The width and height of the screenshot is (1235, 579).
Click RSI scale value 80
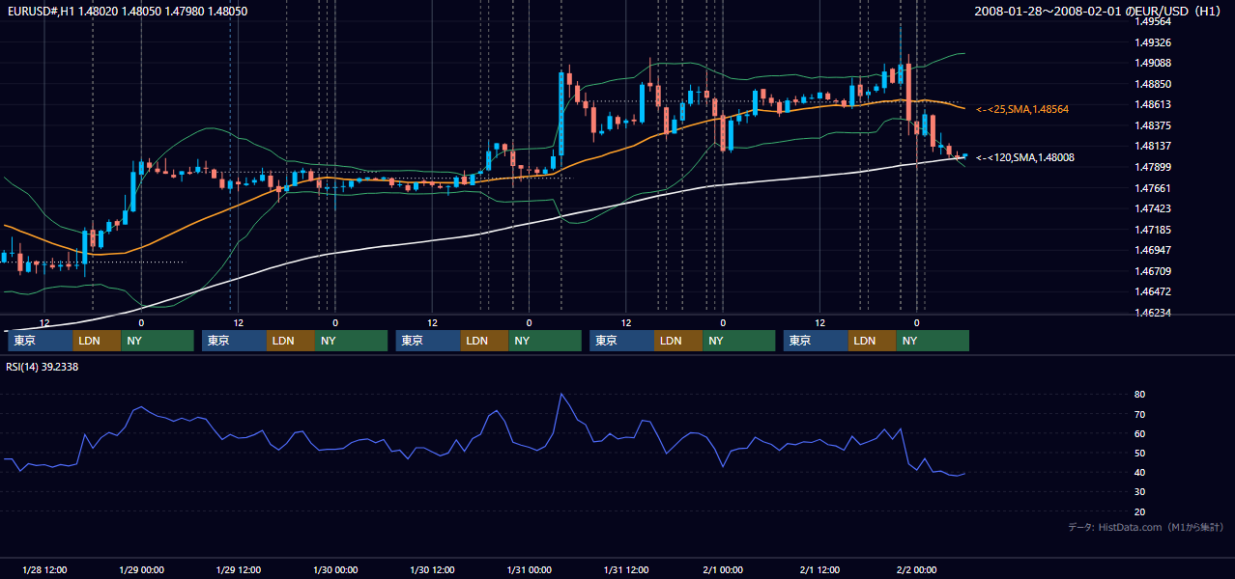pos(1139,395)
